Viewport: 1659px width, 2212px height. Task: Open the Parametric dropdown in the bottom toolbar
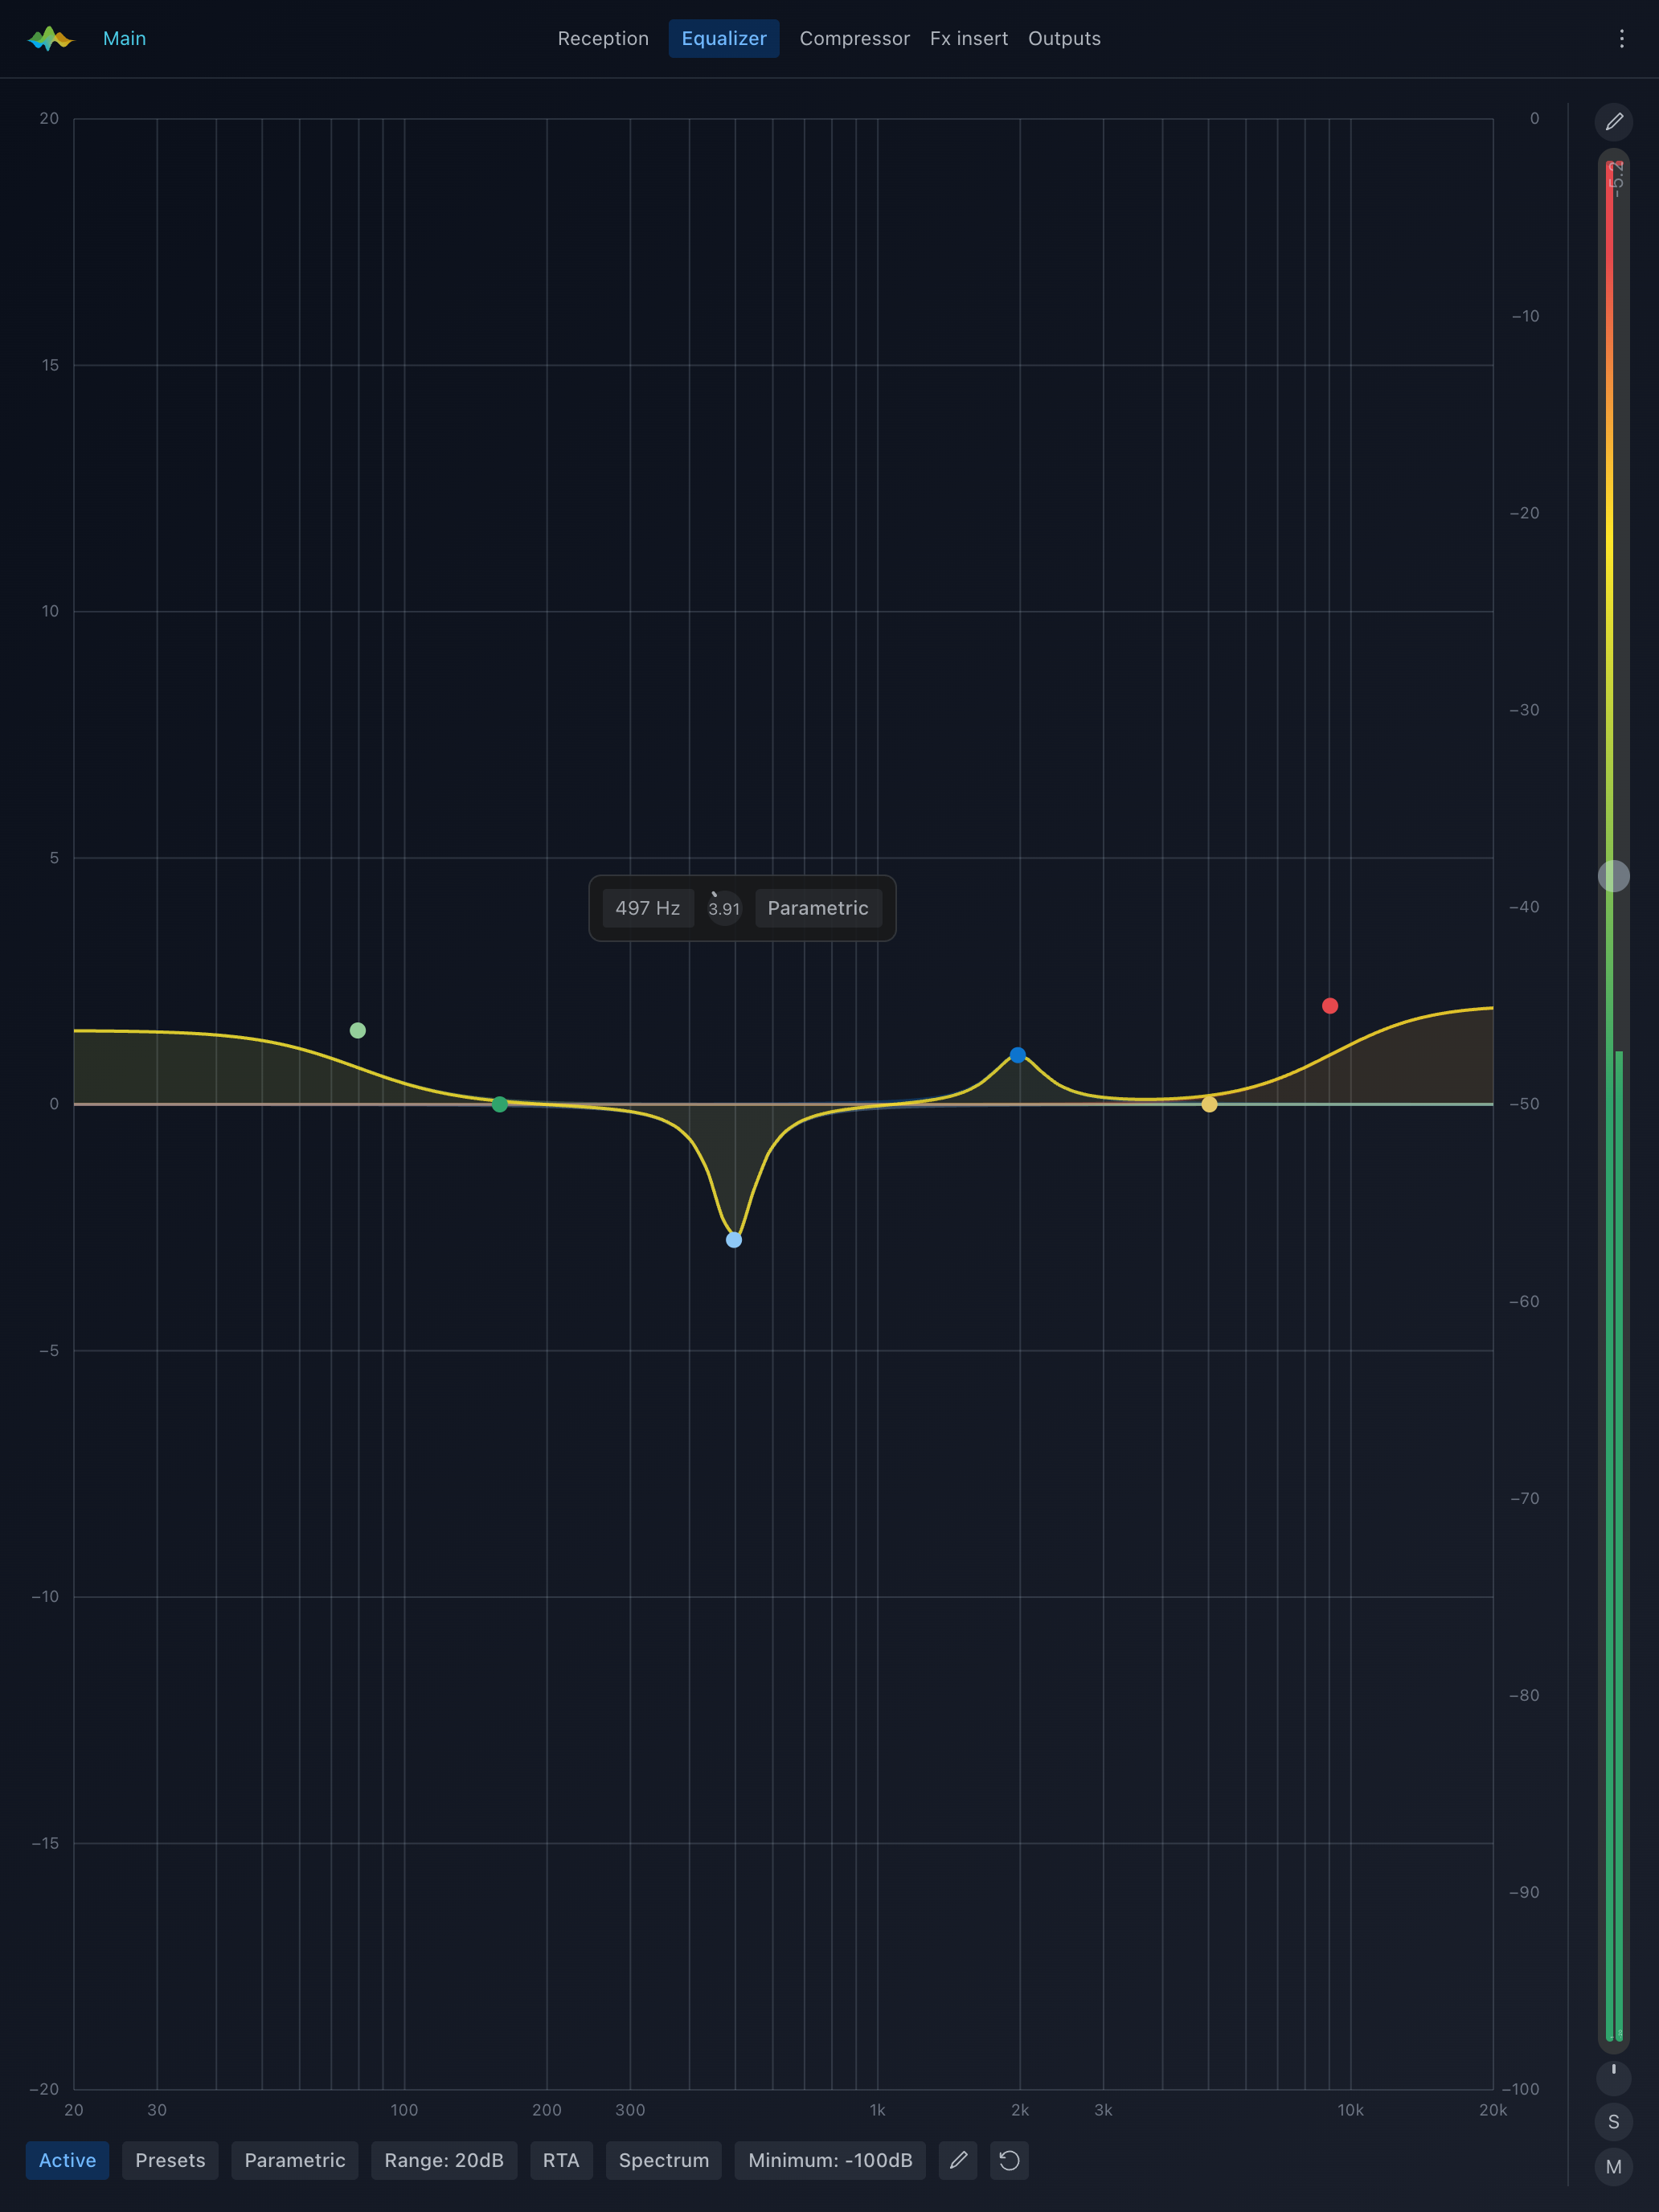295,2160
